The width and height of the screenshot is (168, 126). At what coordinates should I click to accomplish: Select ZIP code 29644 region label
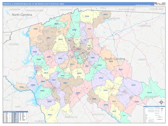99,65
